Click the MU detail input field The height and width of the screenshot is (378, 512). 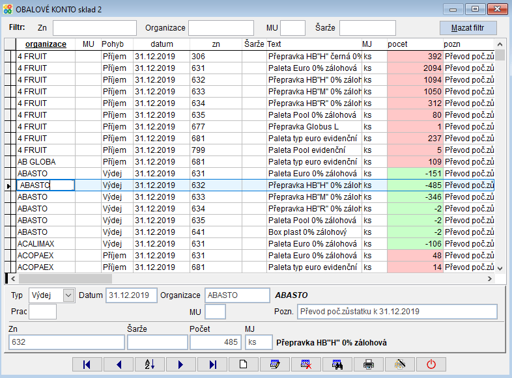(215, 312)
